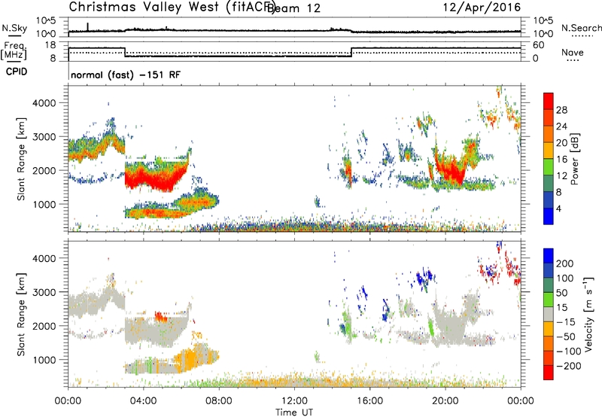This screenshot has width=602, height=417.
Task: Click the blue top of the velocity colorbar
Action: [x=549, y=256]
